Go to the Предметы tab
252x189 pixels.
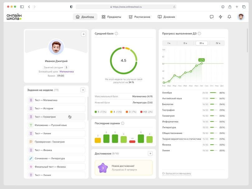(111, 17)
